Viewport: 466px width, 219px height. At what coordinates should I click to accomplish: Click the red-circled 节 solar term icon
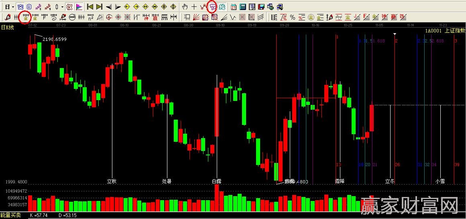click(x=213, y=7)
